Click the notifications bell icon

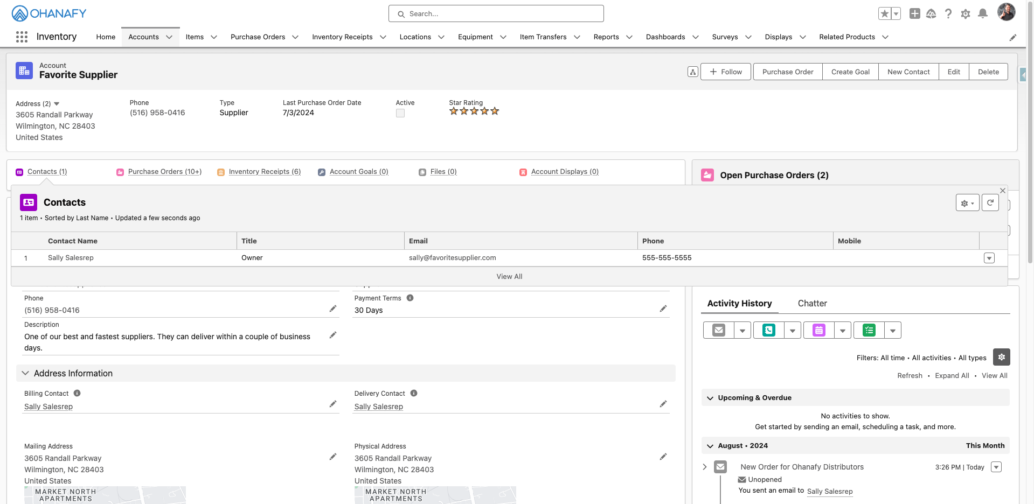pos(983,14)
